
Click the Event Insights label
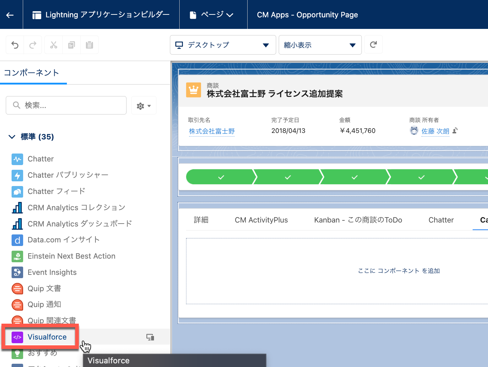[x=52, y=272]
